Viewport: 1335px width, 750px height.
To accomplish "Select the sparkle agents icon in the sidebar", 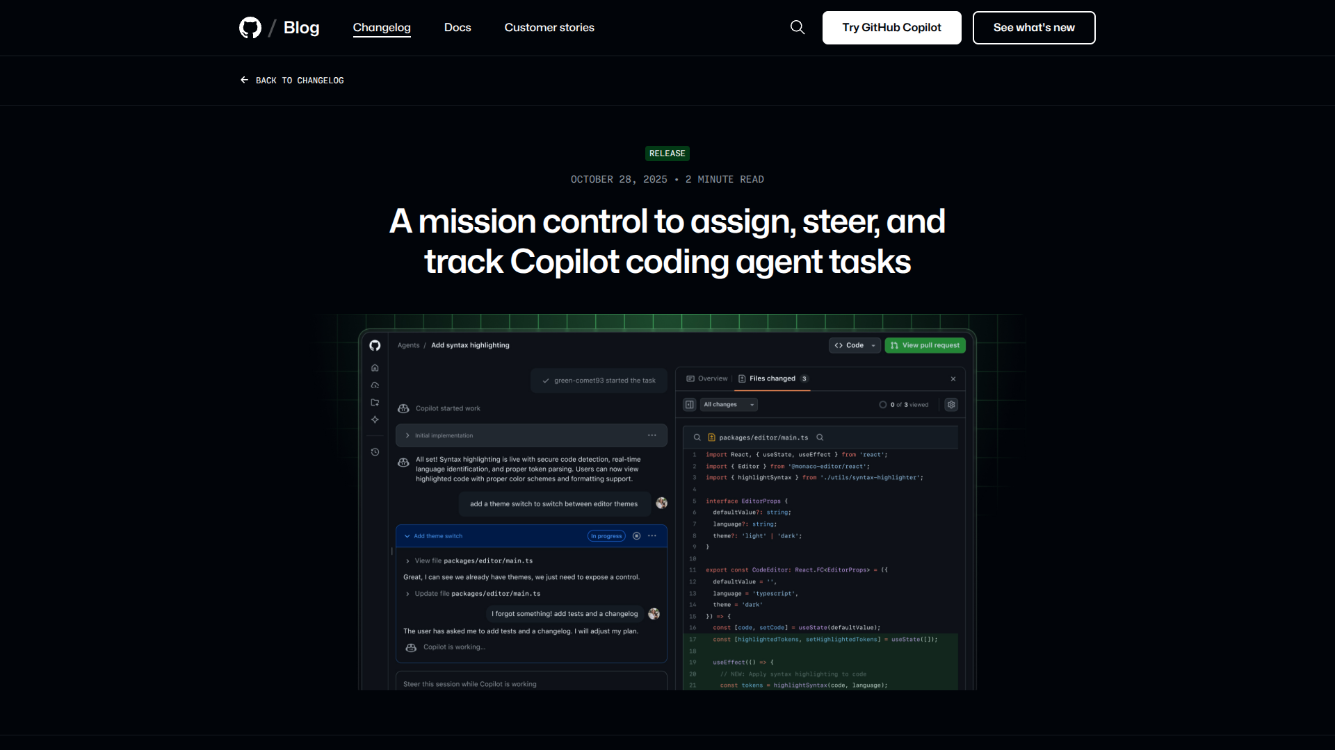I will (x=375, y=419).
